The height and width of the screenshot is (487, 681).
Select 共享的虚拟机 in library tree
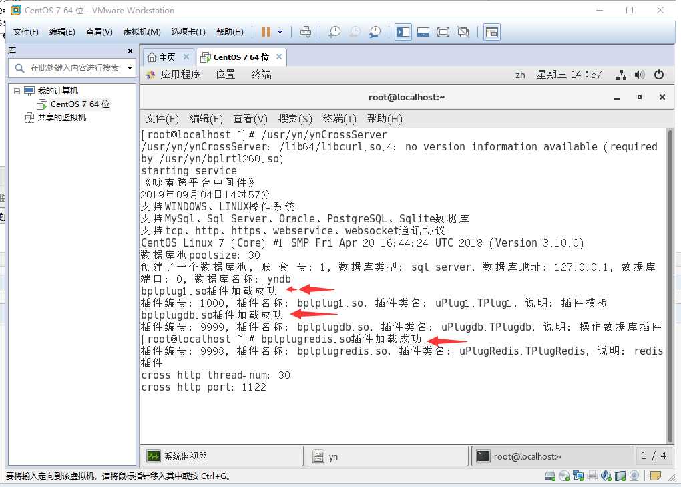pyautogui.click(x=56, y=118)
